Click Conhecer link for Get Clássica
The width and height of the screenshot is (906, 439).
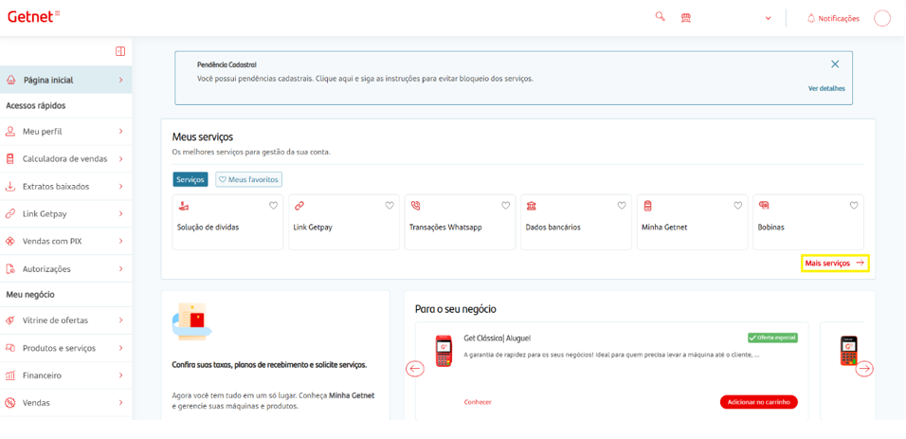(478, 402)
